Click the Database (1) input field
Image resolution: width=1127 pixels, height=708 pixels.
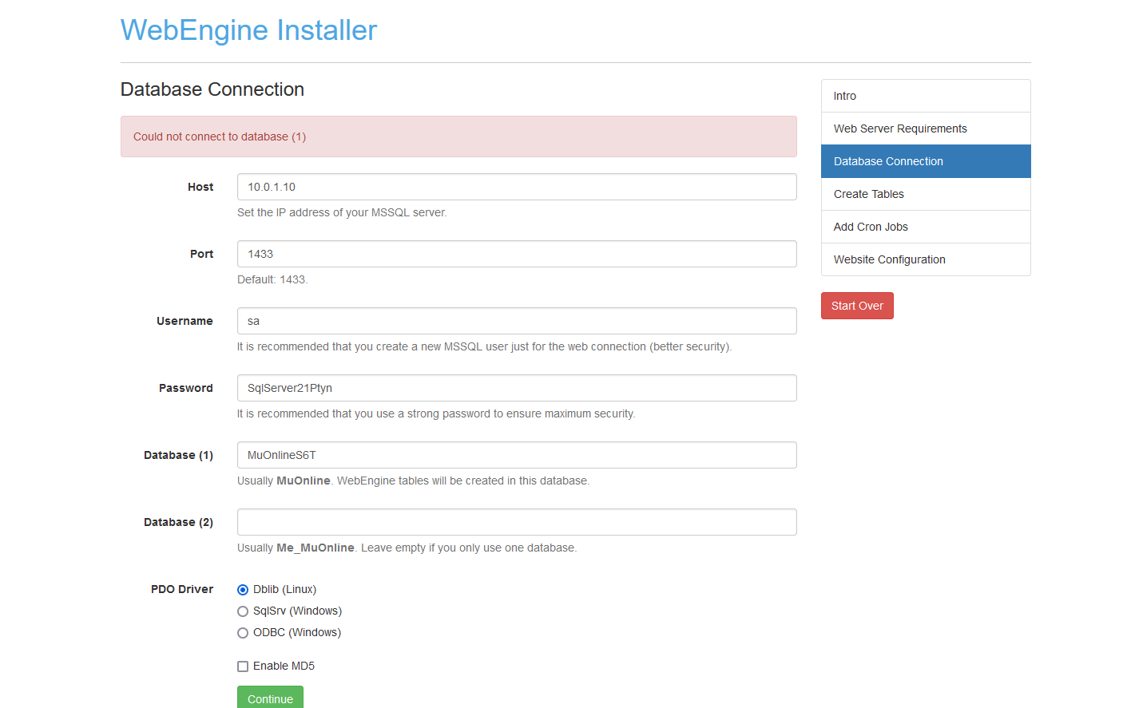coord(516,455)
